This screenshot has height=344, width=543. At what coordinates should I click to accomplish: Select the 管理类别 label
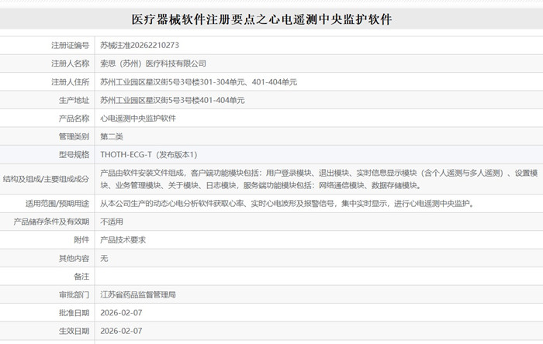74,136
